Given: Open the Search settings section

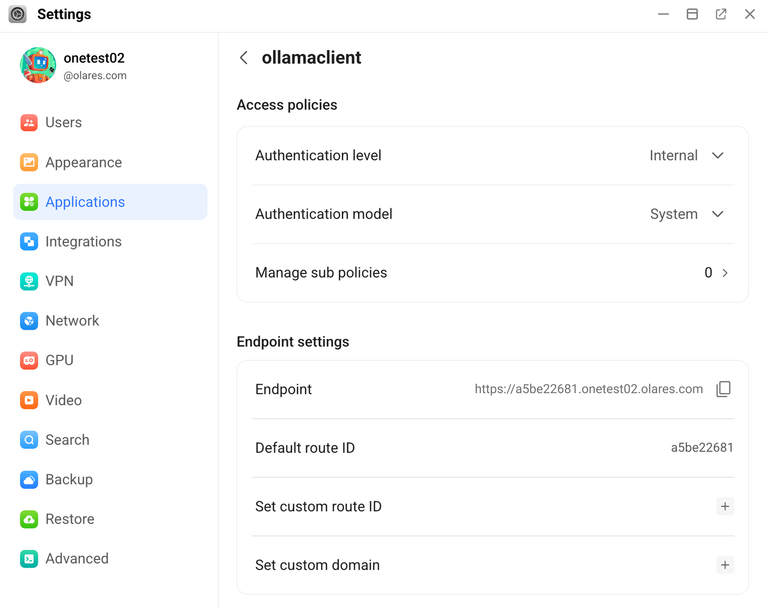Looking at the screenshot, I should click(67, 440).
